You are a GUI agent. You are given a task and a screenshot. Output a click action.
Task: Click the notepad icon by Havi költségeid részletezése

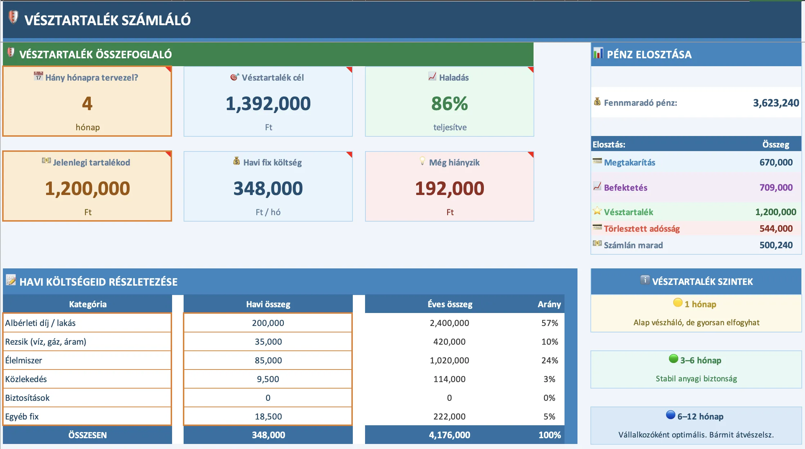tap(11, 280)
